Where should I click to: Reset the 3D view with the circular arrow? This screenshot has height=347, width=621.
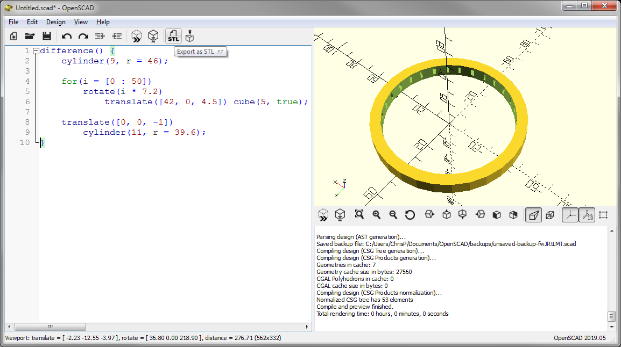coord(410,215)
